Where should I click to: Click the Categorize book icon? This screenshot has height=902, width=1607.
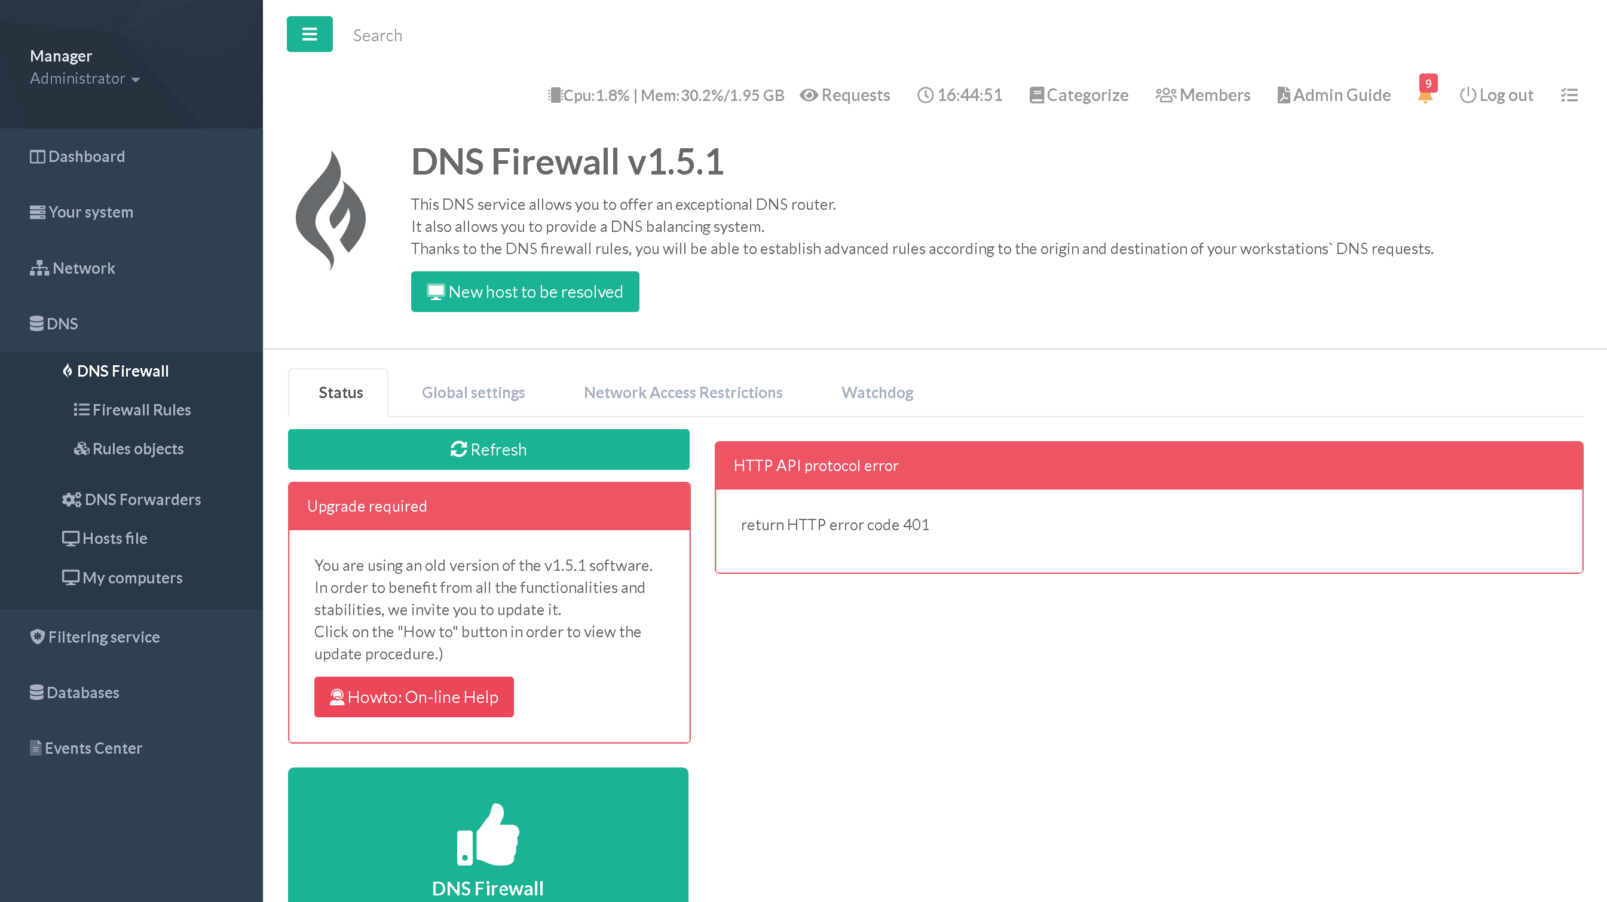(x=1036, y=95)
